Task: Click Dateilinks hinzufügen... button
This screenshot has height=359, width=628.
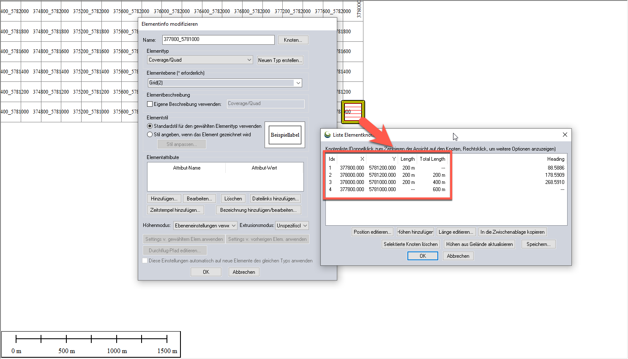Action: [x=275, y=199]
